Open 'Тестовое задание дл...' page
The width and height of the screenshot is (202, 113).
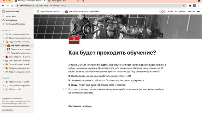(20, 68)
